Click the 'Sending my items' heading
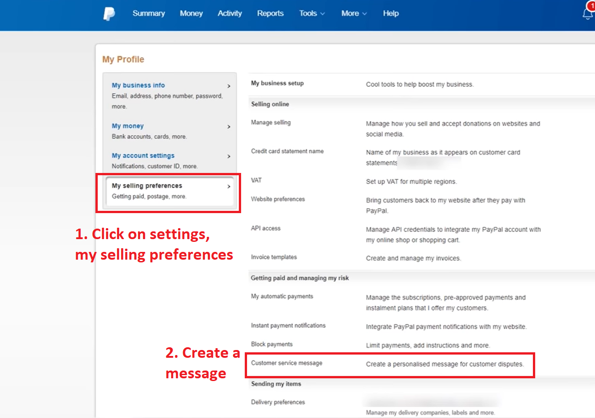The image size is (595, 418). pos(276,384)
